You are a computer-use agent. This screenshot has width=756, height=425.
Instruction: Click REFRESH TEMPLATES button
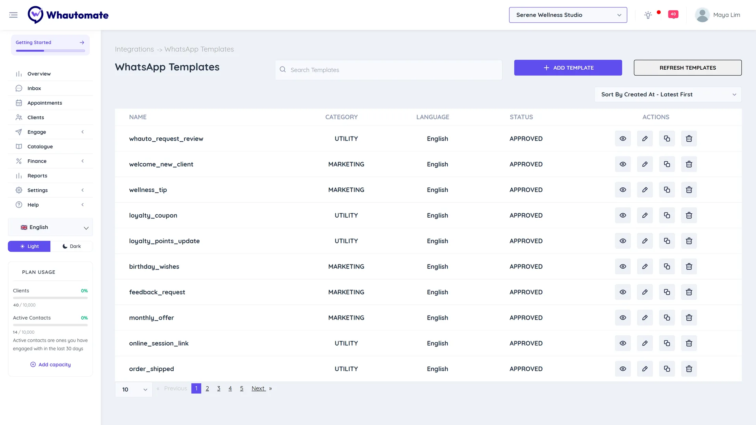pos(687,68)
